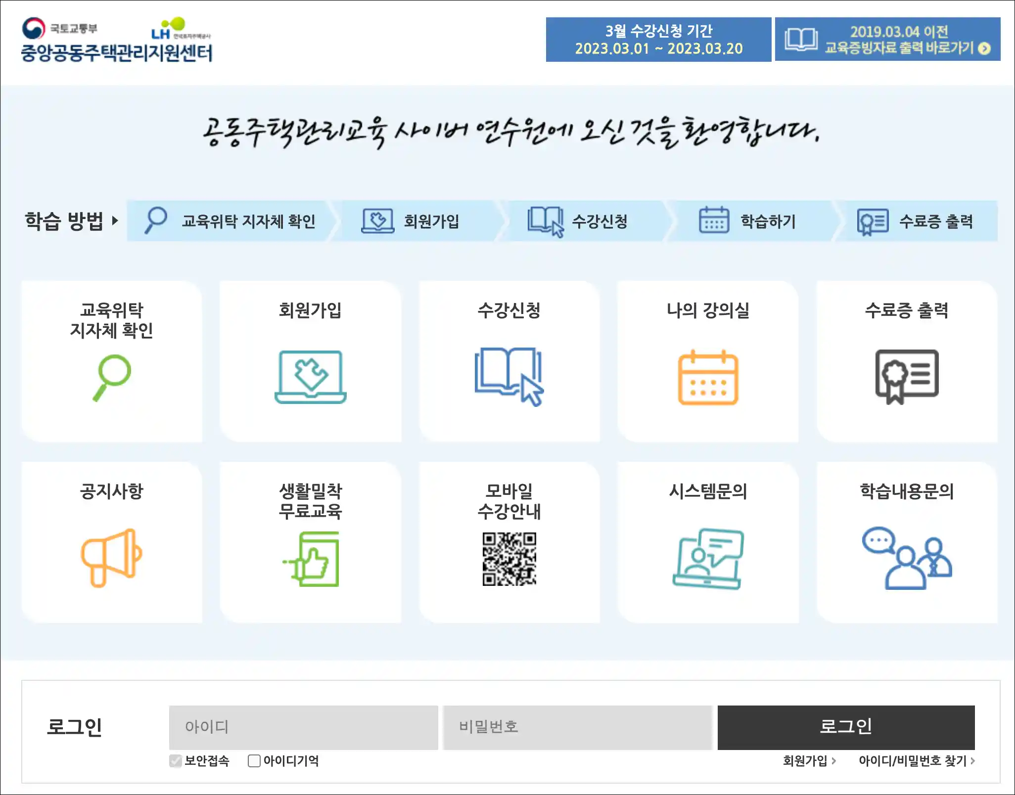
Task: Open the megaphone icon under 공지사항
Action: [112, 558]
